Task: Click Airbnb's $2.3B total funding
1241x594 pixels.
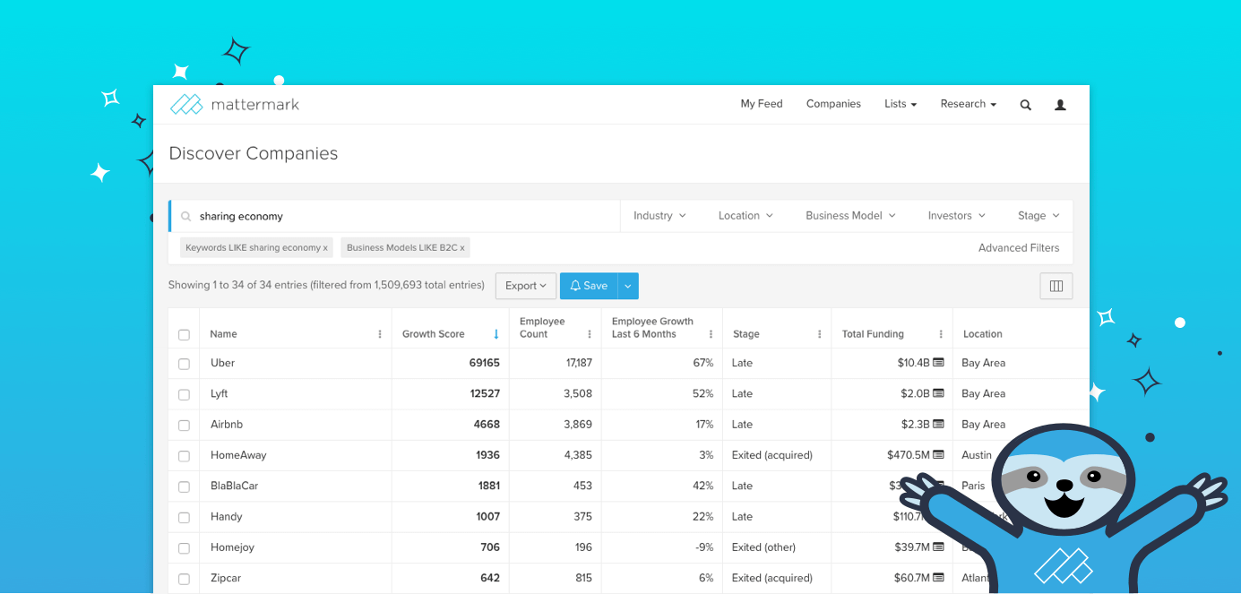Action: [x=915, y=424]
